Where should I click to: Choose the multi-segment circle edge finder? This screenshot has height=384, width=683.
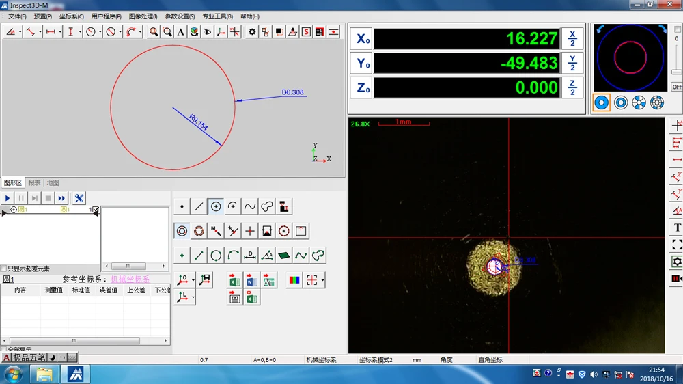(x=199, y=231)
